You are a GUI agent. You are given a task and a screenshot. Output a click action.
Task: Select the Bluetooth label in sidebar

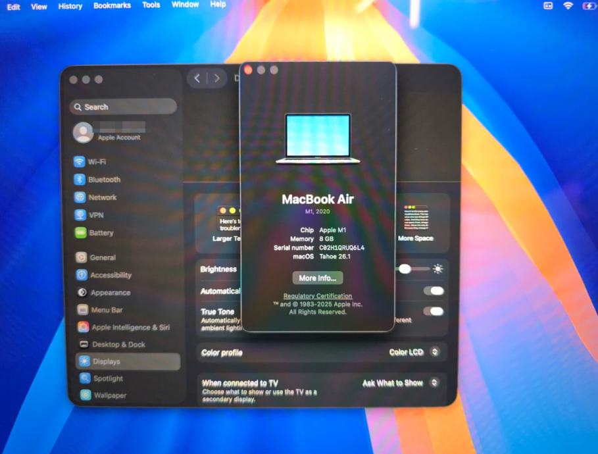[x=104, y=180]
